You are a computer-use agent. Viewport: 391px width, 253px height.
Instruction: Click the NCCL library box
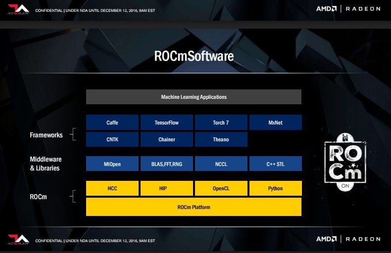point(221,164)
